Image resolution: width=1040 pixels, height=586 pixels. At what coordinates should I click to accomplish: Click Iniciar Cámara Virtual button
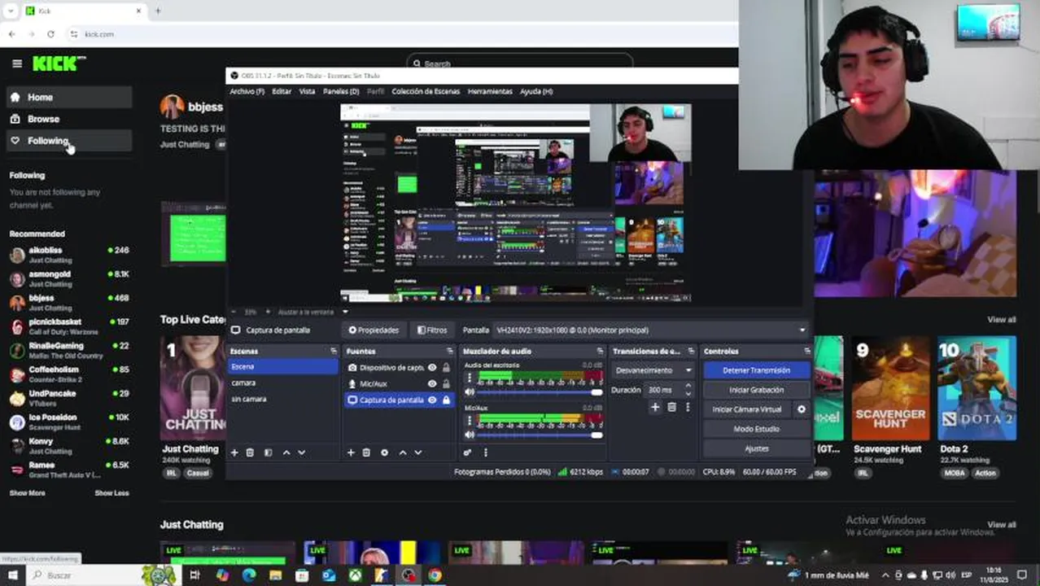pos(747,409)
